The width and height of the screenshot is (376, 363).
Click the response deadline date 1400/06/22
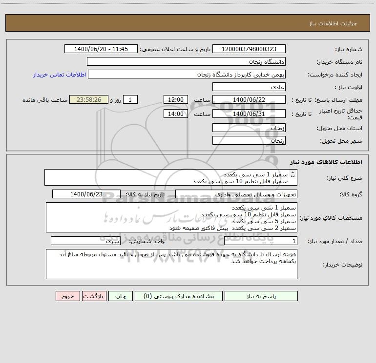249,99
